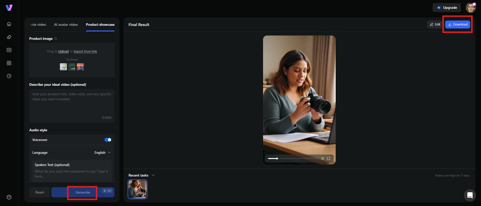Viewport: 481px width, 206px height.
Task: Click the Reset button
Action: click(40, 192)
